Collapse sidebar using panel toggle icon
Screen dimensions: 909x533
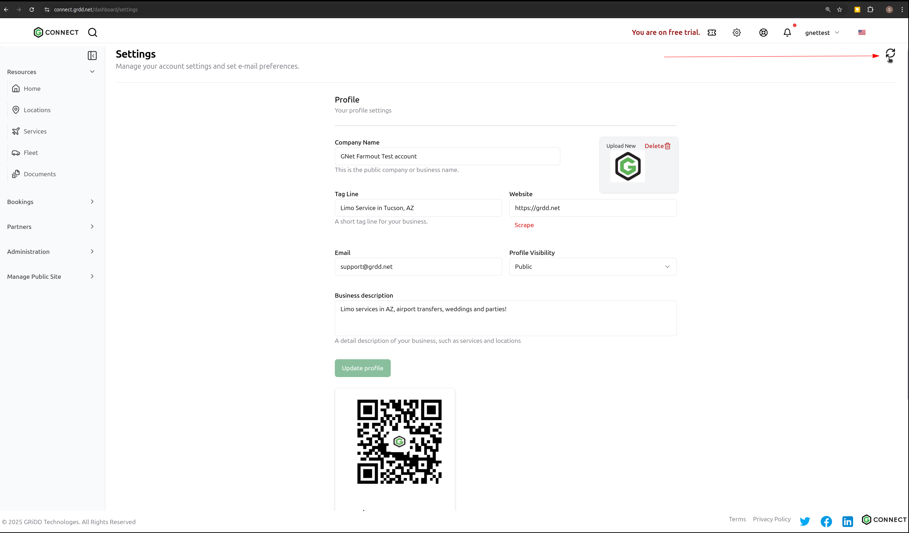tap(92, 56)
